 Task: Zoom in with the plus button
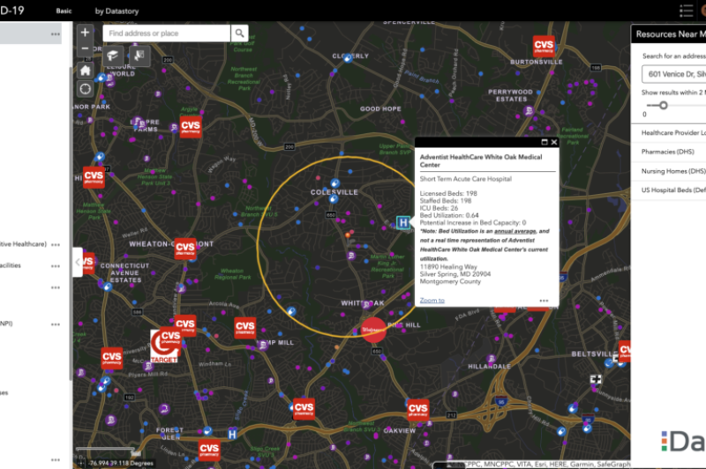85,33
